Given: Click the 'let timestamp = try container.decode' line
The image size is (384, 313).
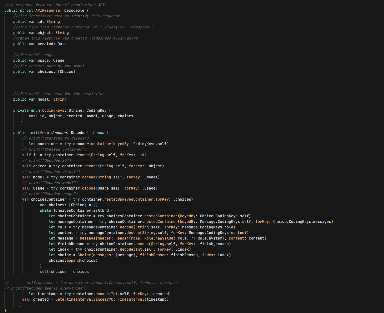Looking at the screenshot, I should tap(100, 294).
